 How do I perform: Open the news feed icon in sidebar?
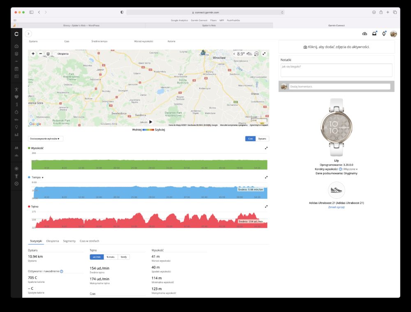16,77
